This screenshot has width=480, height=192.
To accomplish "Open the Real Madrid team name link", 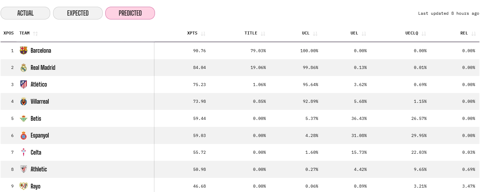I will [x=43, y=68].
